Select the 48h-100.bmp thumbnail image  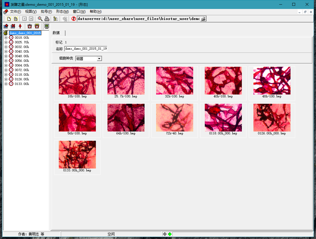(x=272, y=81)
